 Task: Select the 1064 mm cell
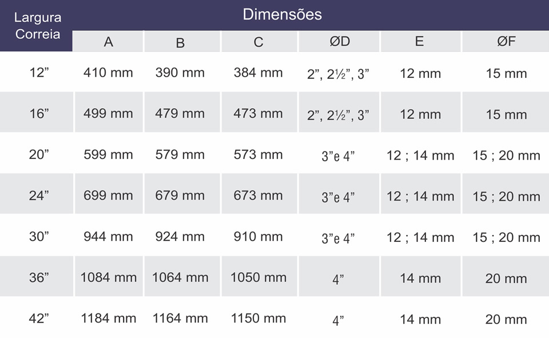click(180, 277)
